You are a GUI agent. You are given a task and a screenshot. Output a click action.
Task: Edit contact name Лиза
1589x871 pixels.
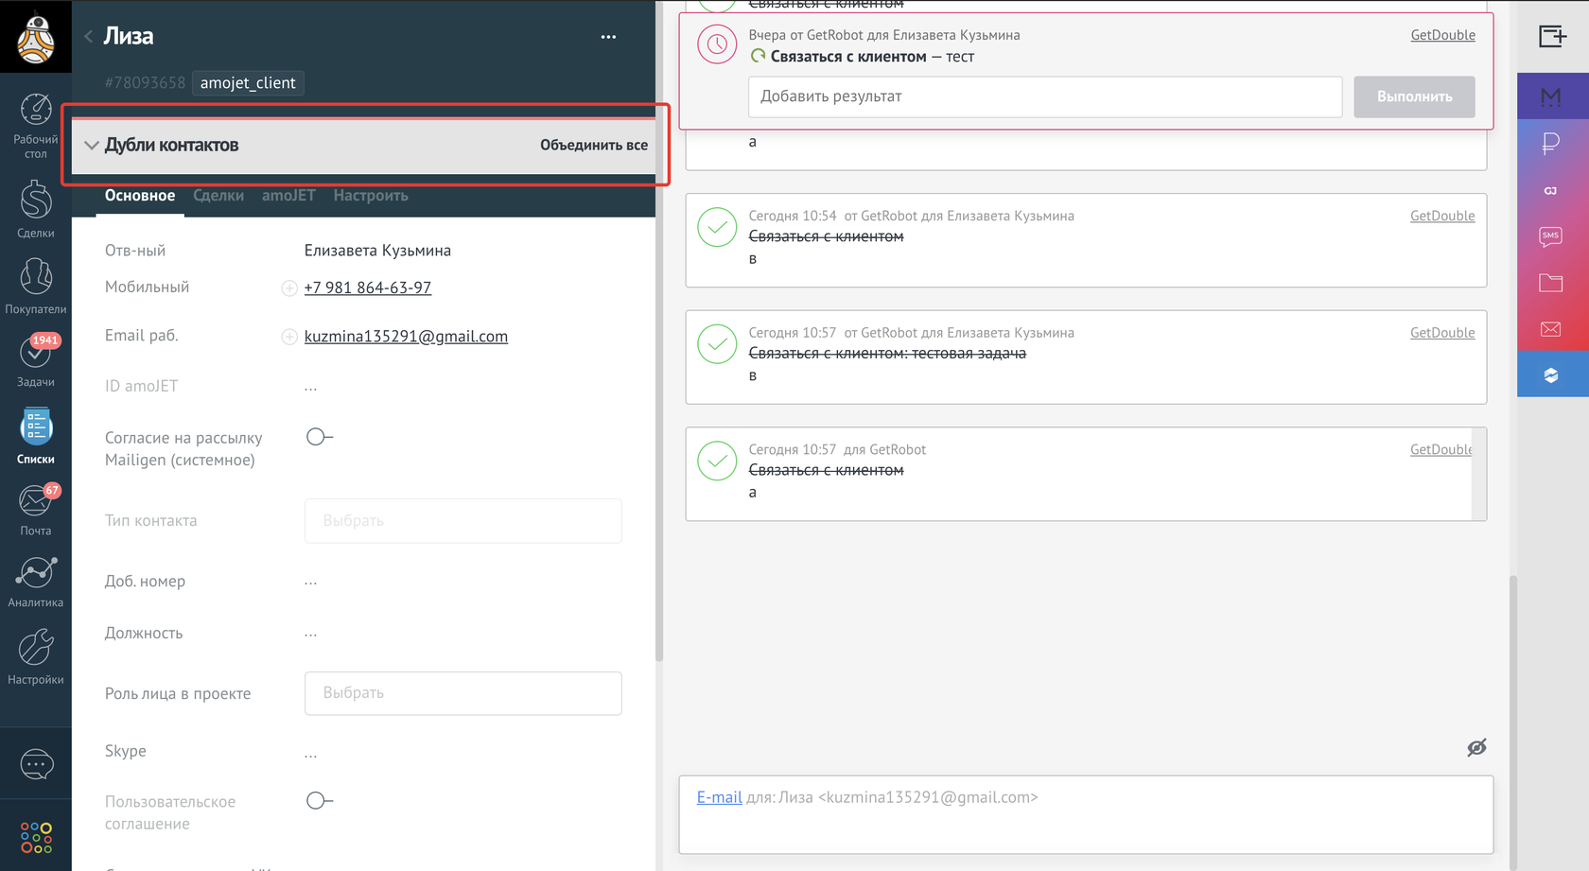tap(129, 36)
